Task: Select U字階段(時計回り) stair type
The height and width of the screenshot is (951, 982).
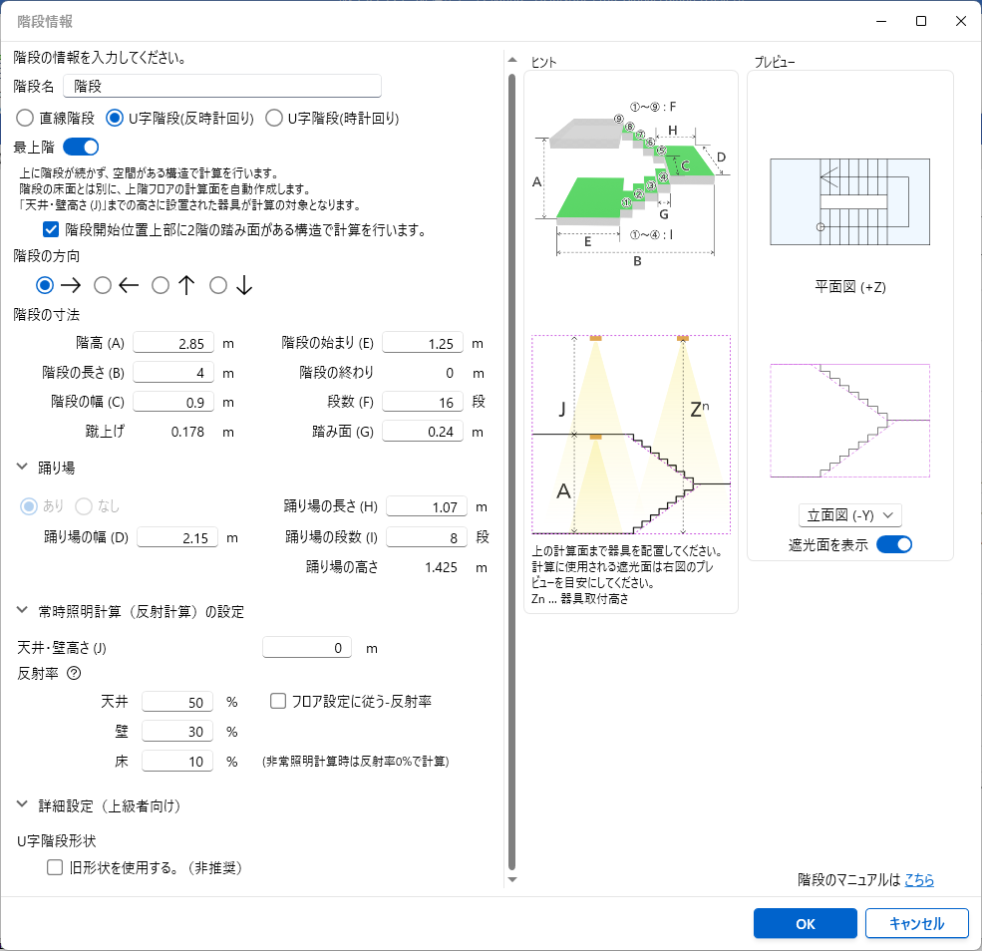Action: click(x=274, y=118)
